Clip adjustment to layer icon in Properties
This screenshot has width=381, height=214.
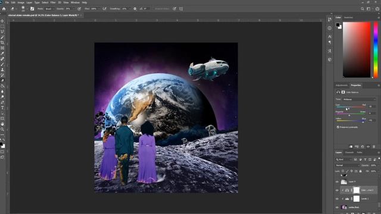click(x=351, y=147)
